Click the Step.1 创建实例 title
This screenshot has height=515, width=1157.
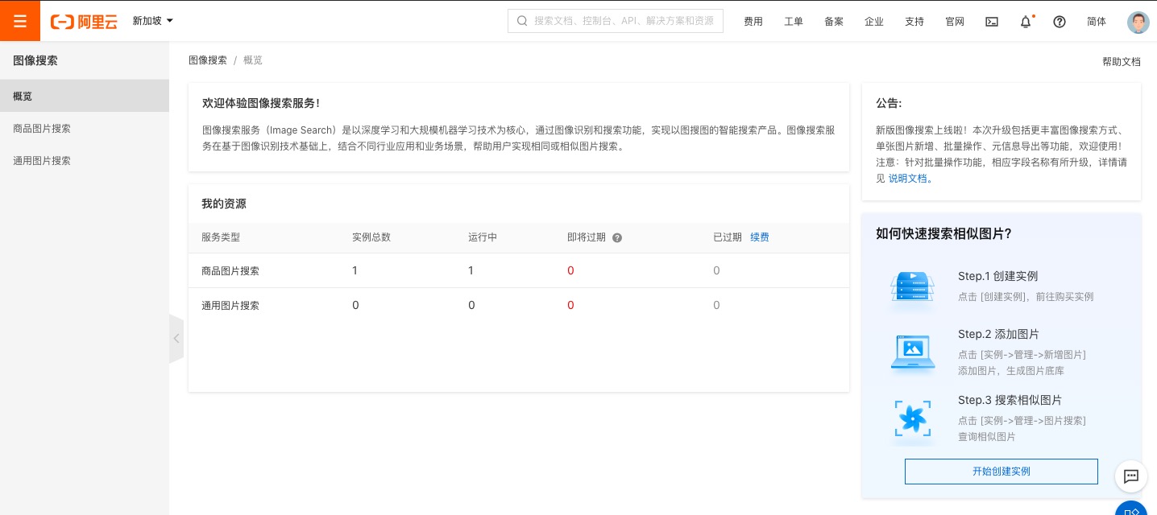click(x=998, y=276)
